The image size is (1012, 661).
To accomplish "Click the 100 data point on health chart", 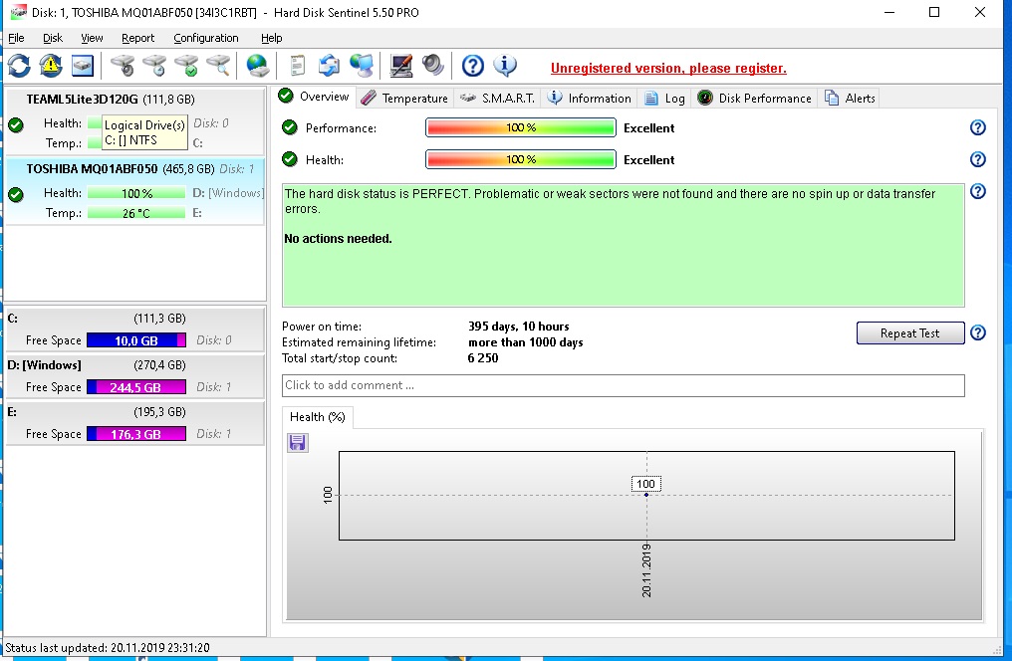I will [646, 495].
